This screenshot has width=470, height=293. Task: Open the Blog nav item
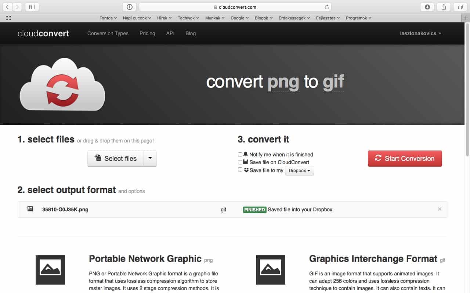[191, 33]
